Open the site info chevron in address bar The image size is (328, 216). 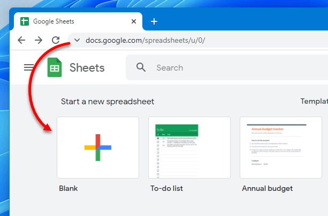(x=77, y=40)
